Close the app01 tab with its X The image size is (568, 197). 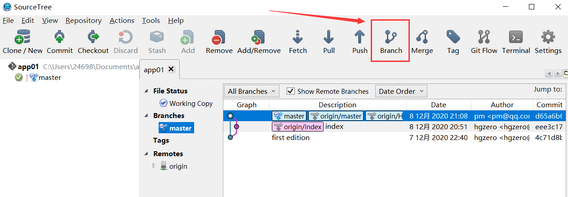pyautogui.click(x=171, y=70)
